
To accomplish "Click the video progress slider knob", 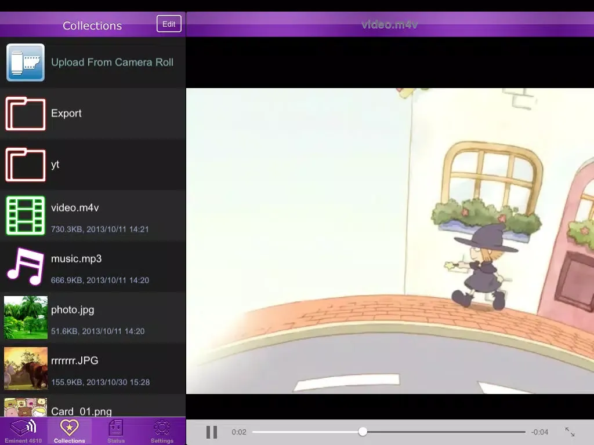I will (363, 432).
